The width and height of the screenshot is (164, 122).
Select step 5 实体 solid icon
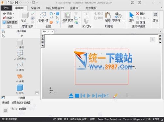[20, 87]
